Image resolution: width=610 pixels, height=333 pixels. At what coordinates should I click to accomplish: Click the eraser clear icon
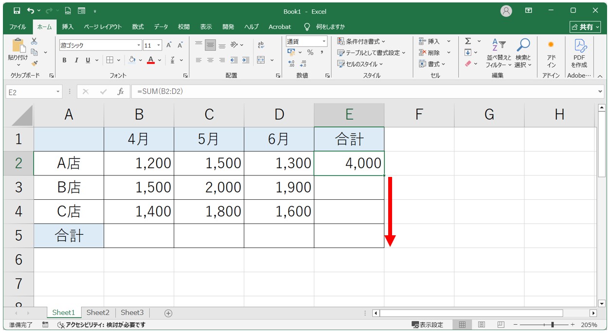tap(468, 64)
